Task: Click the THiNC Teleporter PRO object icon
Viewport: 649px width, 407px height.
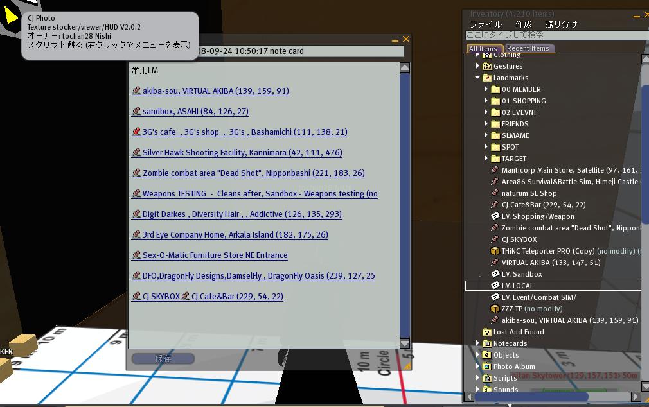Action: pos(495,250)
